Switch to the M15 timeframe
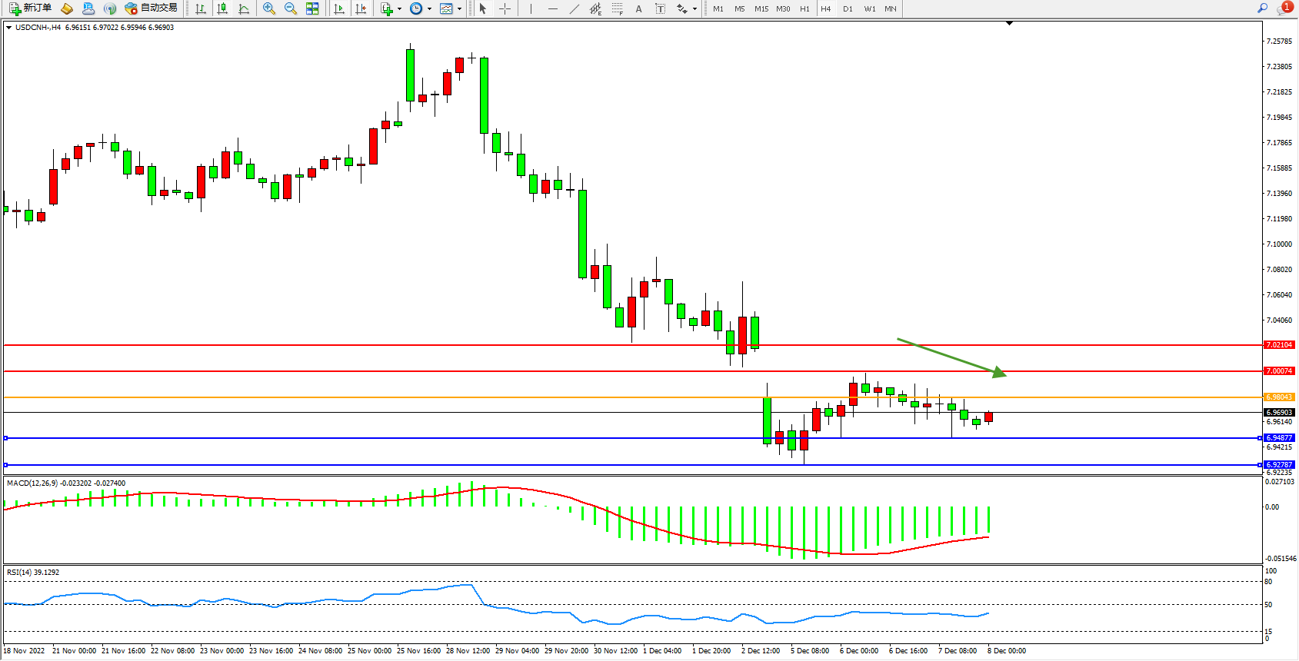The width and height of the screenshot is (1299, 661). (x=761, y=8)
